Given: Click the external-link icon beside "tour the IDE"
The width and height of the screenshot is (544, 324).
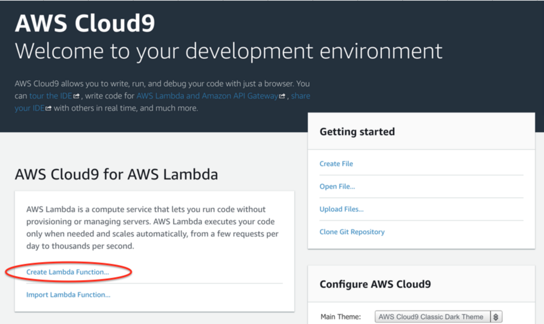Looking at the screenshot, I should [77, 96].
